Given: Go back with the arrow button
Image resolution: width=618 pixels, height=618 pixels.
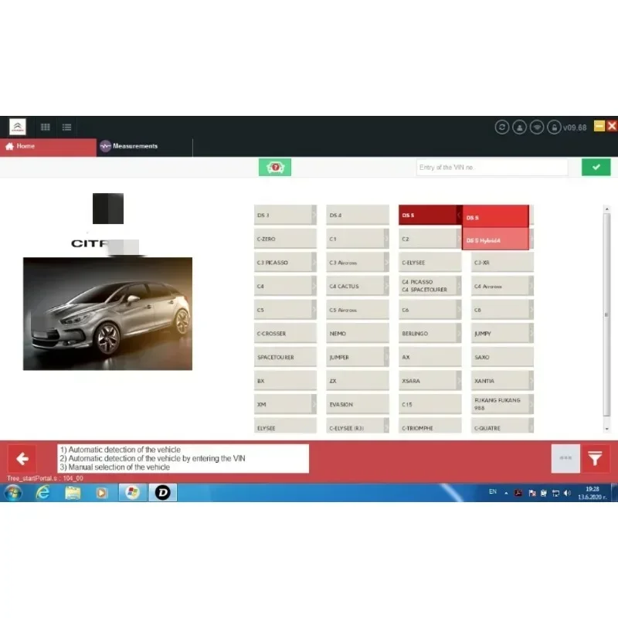Looking at the screenshot, I should [22, 458].
